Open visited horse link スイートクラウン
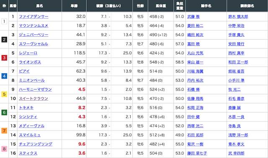The width and height of the screenshot is (268, 158). [x=33, y=99]
